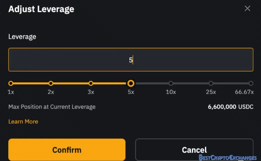The height and width of the screenshot is (161, 261).
Task: Click the BestCryptoExchanges watermark logo
Action: click(228, 157)
